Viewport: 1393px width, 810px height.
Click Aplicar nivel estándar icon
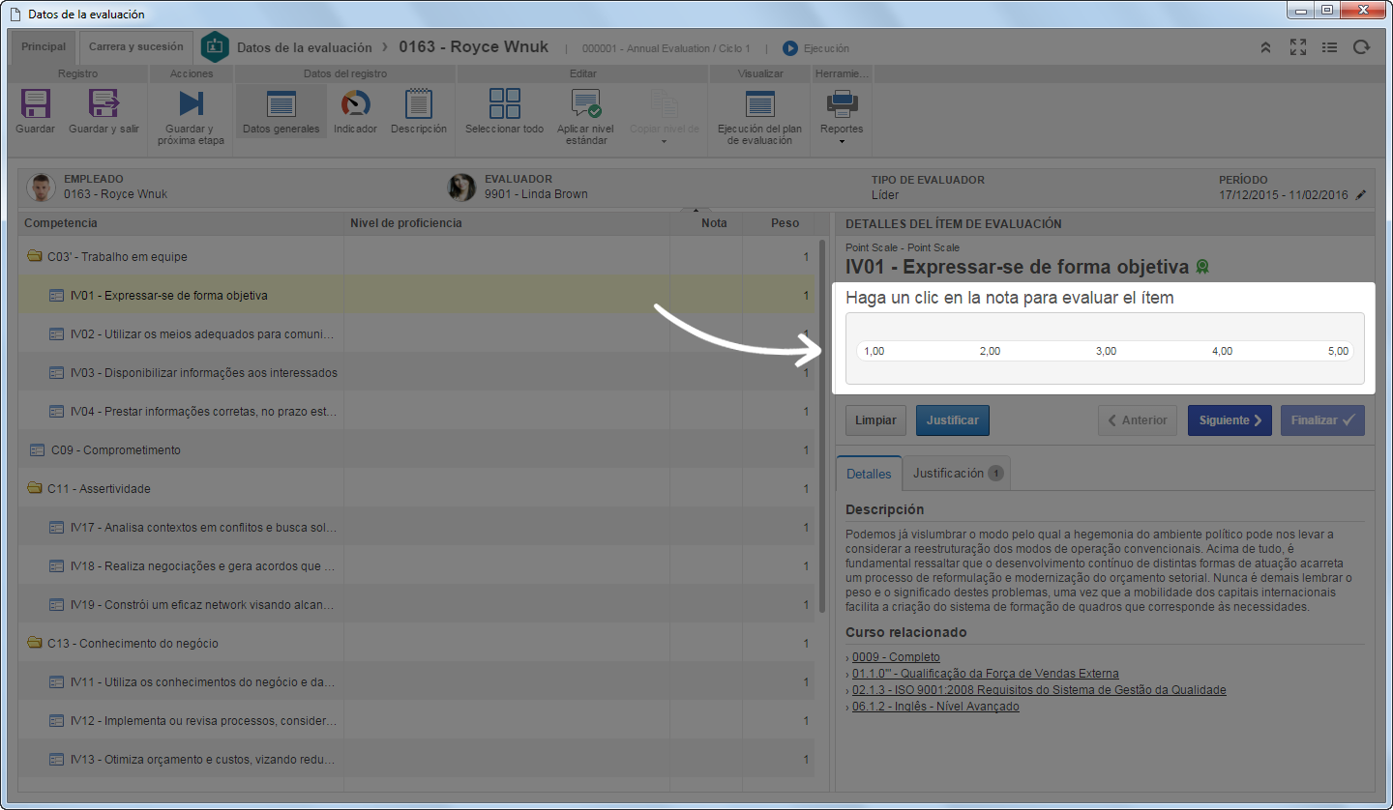[x=585, y=104]
